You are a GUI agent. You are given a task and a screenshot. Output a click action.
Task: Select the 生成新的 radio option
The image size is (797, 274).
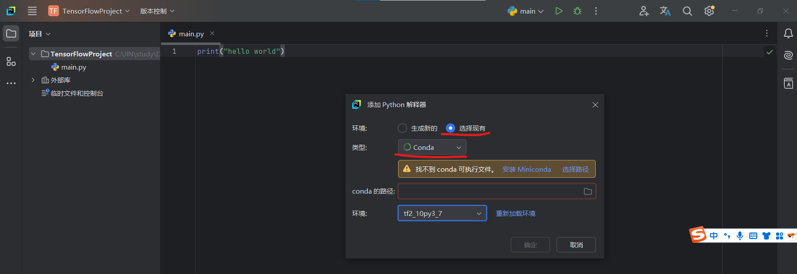click(x=417, y=128)
